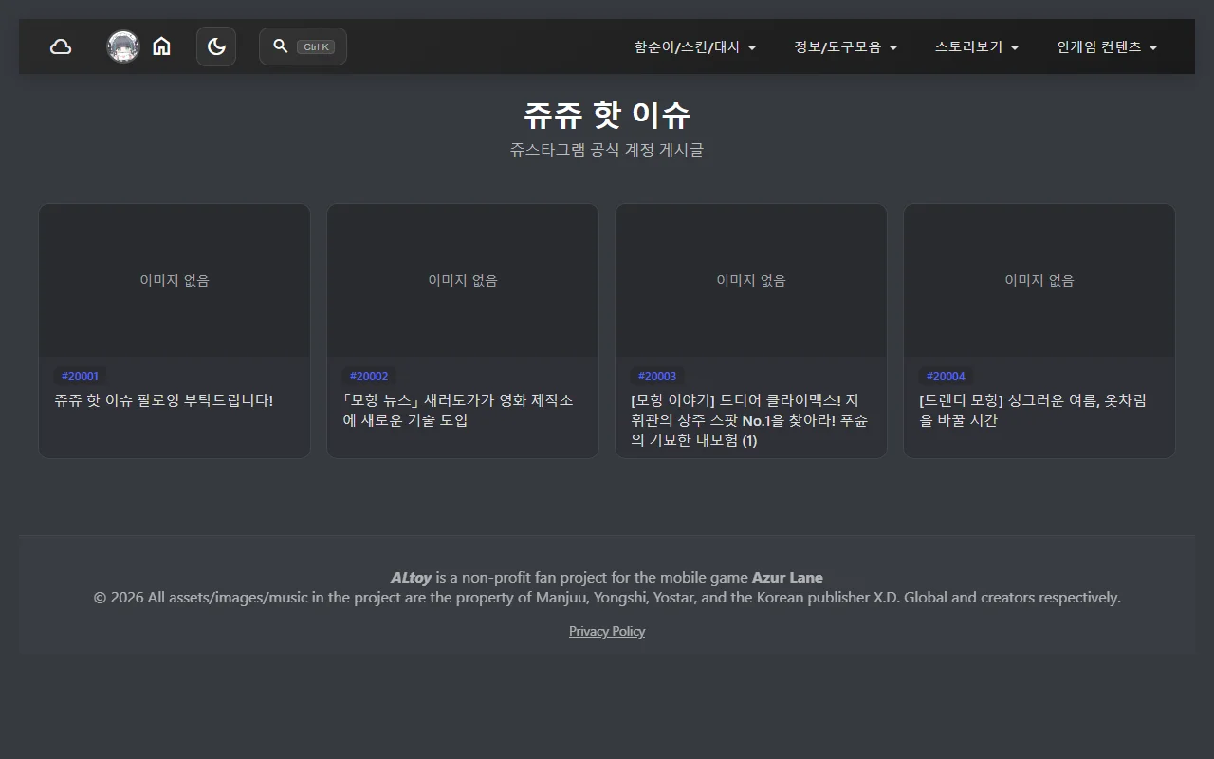Open the thumbnail of post #20003

click(751, 281)
